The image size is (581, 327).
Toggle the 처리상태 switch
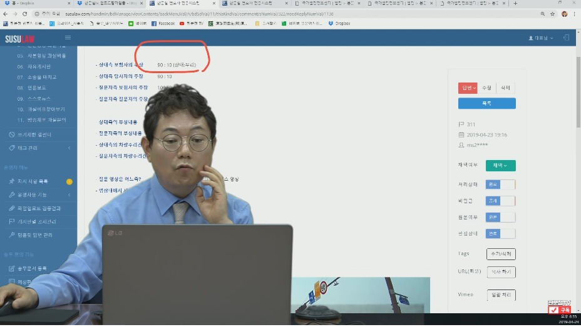click(x=500, y=184)
